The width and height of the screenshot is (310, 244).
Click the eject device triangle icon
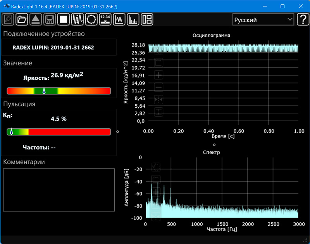[x=35, y=19]
